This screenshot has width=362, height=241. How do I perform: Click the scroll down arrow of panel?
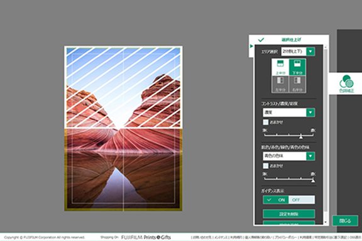click(x=326, y=222)
